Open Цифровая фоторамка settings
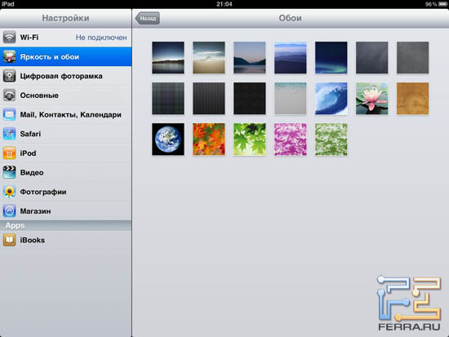 click(x=66, y=76)
